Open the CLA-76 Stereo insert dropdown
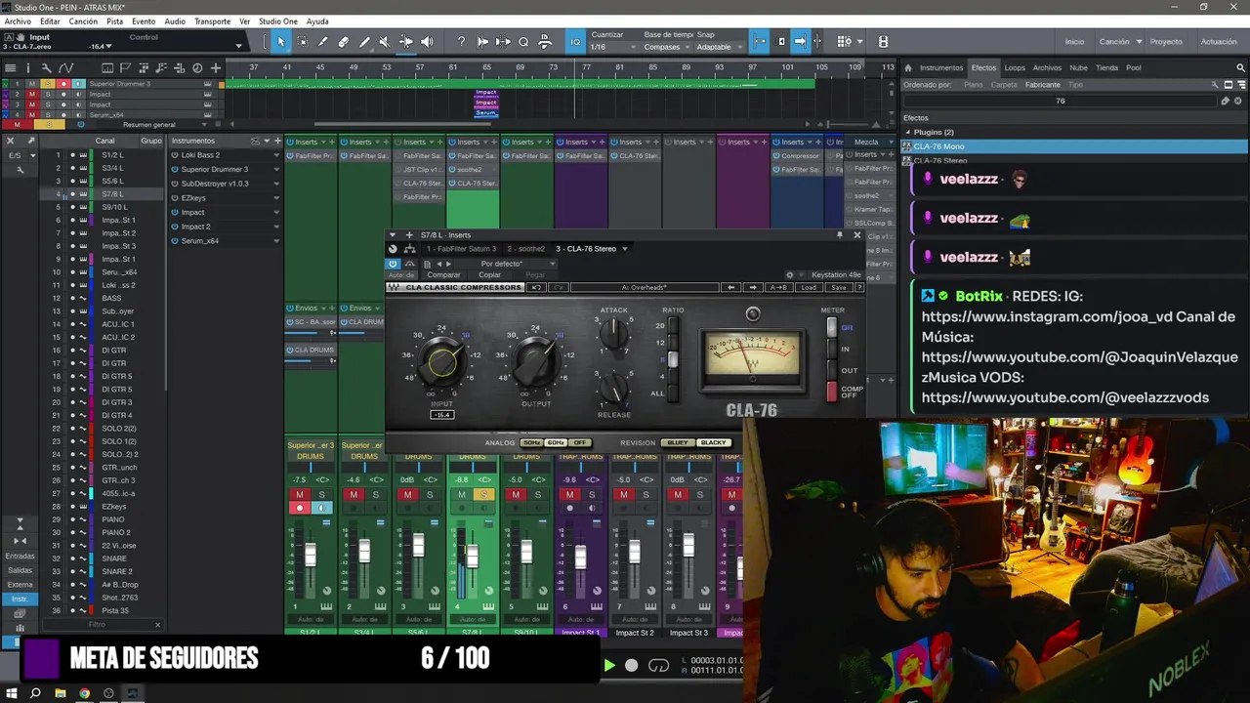1250x703 pixels. click(x=625, y=249)
